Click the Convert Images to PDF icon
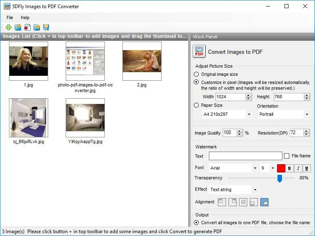315x236 pixels. [199, 51]
